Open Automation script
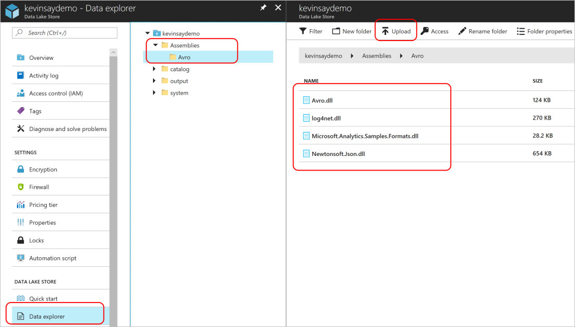 [61, 258]
